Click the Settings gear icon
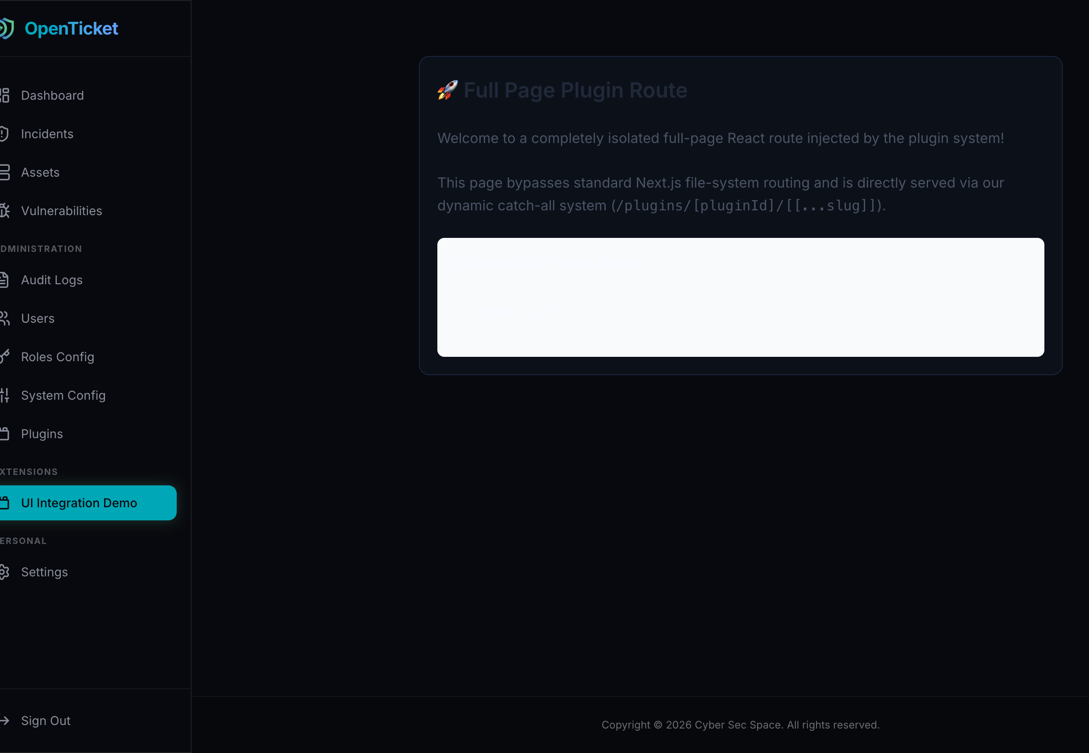 tap(4, 572)
